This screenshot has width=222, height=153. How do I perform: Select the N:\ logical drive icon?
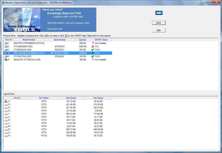(x=6, y=130)
